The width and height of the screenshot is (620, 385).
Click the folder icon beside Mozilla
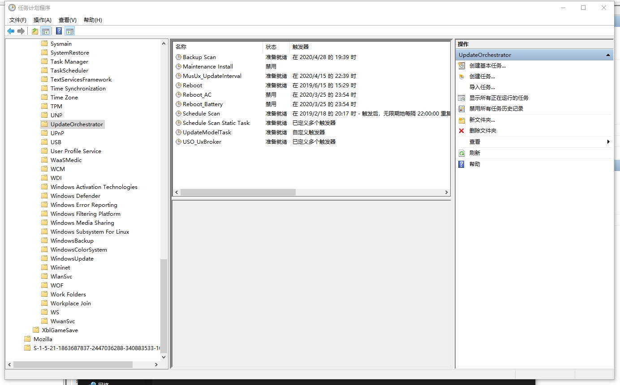(27, 339)
